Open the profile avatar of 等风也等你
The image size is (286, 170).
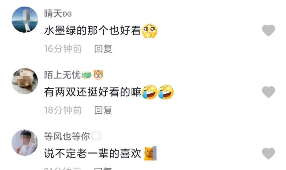(x=25, y=143)
